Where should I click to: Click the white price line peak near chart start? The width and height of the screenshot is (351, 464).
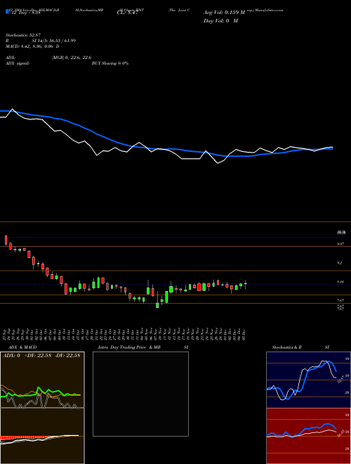pyautogui.click(x=13, y=109)
